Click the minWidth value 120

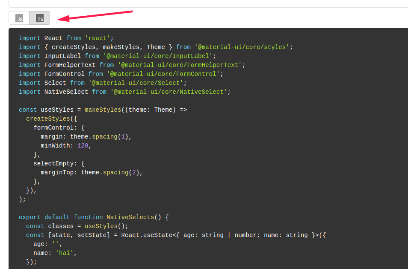[x=83, y=145]
